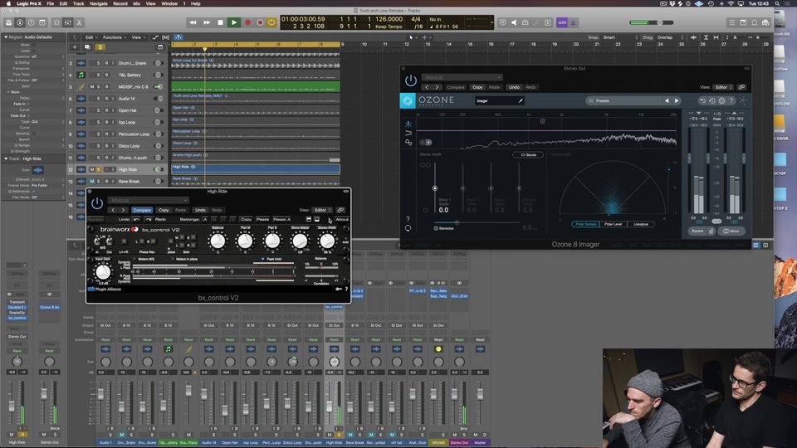The width and height of the screenshot is (797, 448).
Task: Open the Track menu in the menu bar
Action: tap(78, 3)
